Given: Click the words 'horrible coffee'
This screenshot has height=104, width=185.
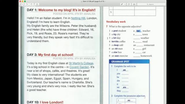Looking at the screenshot, I should click(x=119, y=42).
